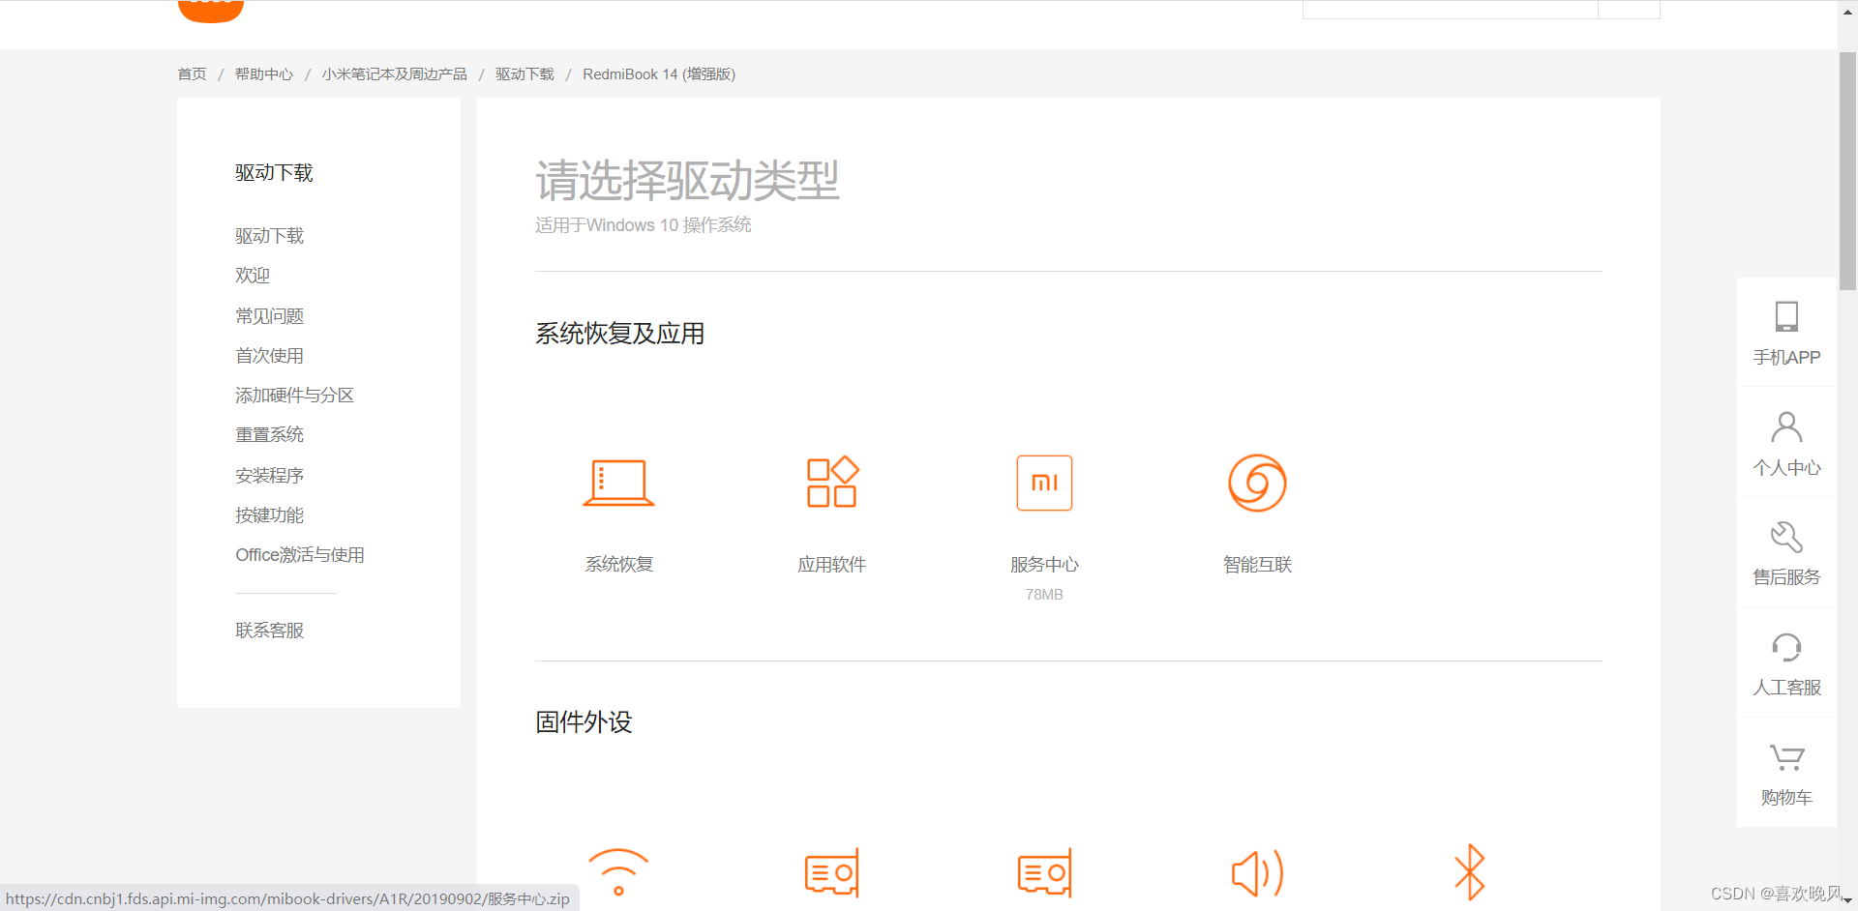1858x911 pixels.
Task: Open 小米笔记本及周边产品 breadcrumb
Action: pos(394,74)
